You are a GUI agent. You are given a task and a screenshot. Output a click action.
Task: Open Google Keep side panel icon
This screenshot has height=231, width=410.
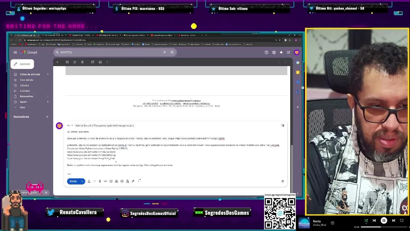pos(298,72)
